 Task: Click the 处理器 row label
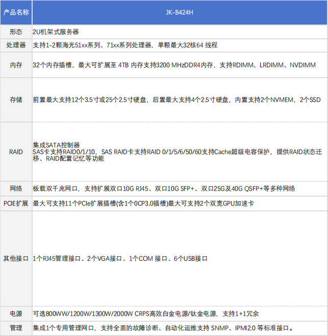(16, 45)
